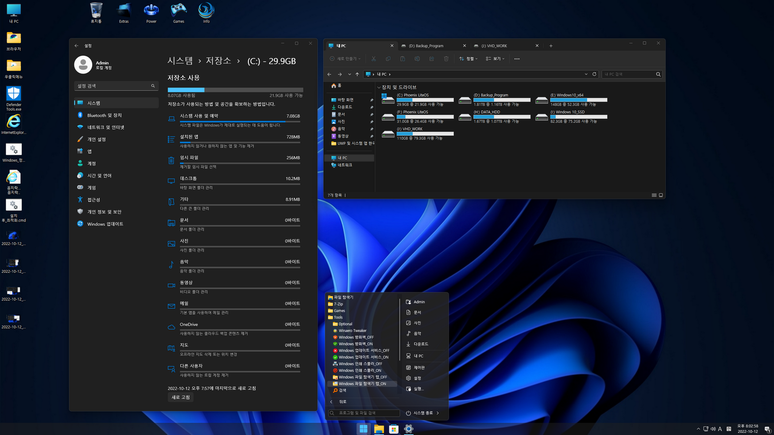Select 네트워크 및 인터넷 in Settings sidebar

[x=116, y=127]
